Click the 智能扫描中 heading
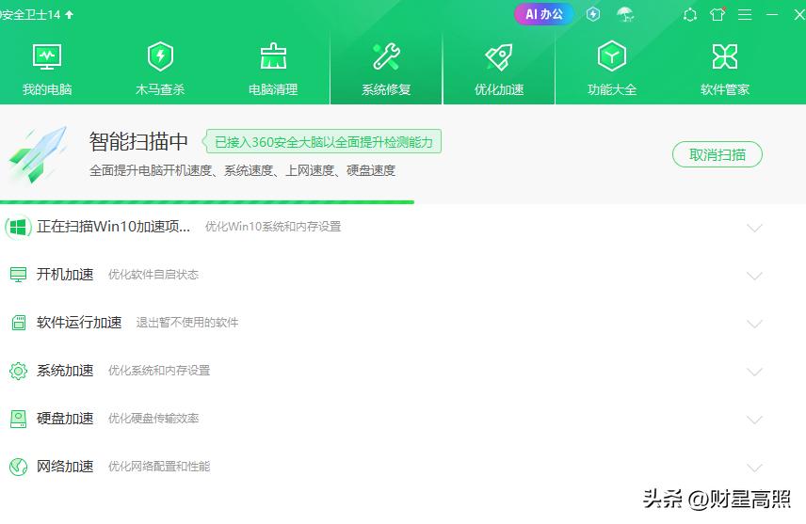This screenshot has width=806, height=524. pos(138,141)
